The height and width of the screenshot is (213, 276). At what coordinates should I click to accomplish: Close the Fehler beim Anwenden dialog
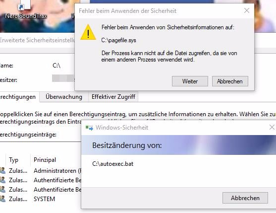pyautogui.click(x=247, y=10)
